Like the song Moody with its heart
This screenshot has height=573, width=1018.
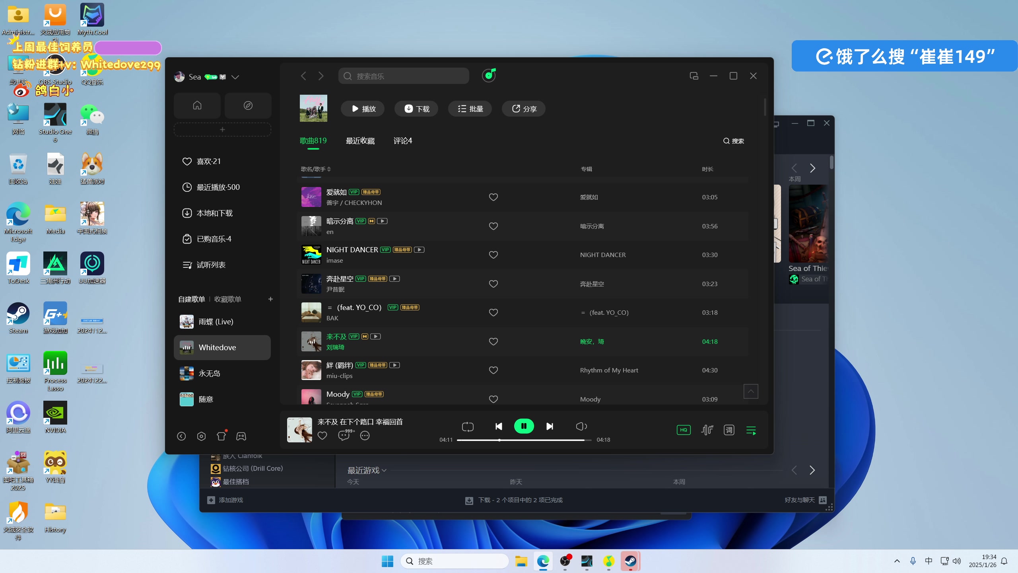click(493, 399)
